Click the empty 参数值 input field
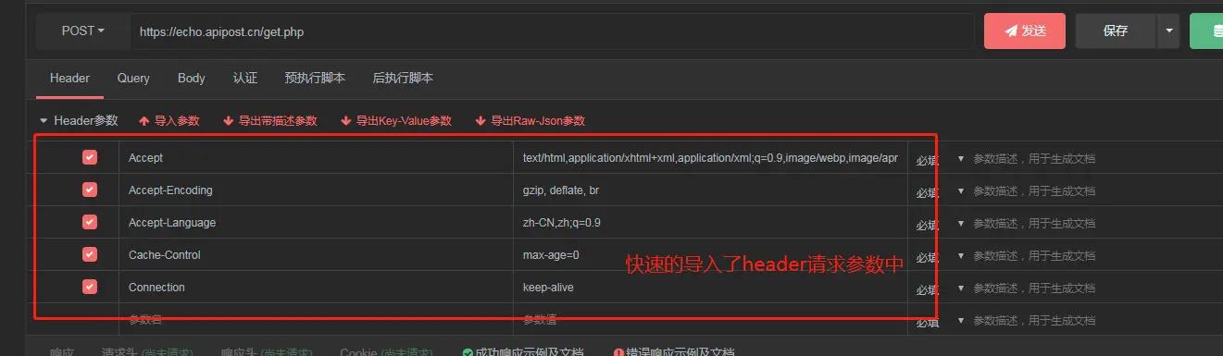This screenshot has width=1223, height=356. (710, 320)
